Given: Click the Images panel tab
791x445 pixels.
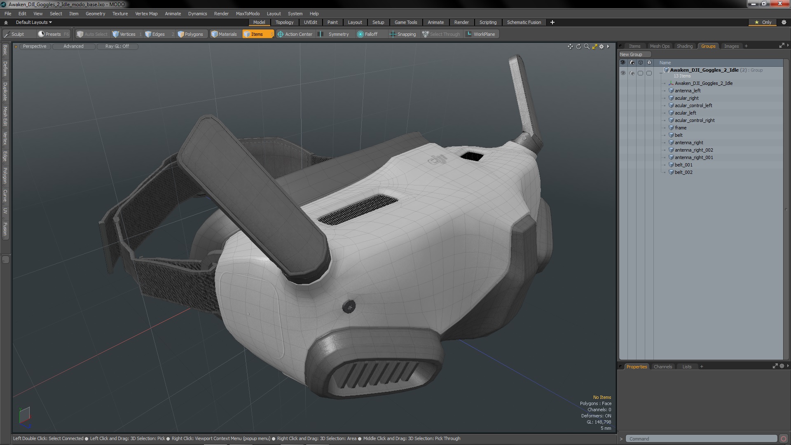Looking at the screenshot, I should tap(731, 46).
